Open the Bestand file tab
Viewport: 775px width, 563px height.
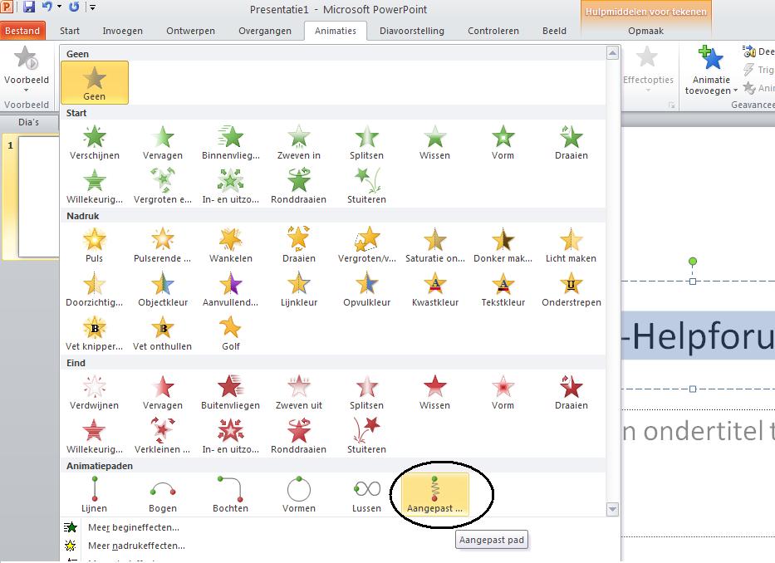tap(22, 31)
